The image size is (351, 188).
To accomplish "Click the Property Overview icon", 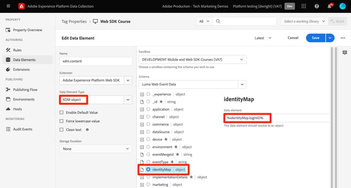I will (8, 30).
